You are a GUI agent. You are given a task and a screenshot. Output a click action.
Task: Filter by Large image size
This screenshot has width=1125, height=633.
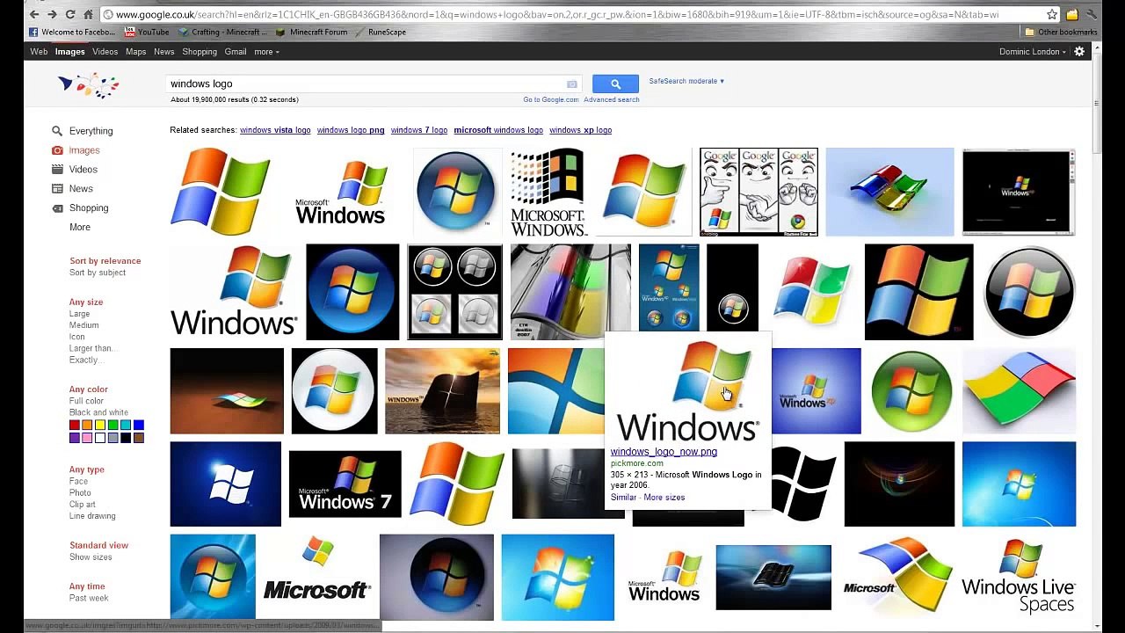coord(80,314)
